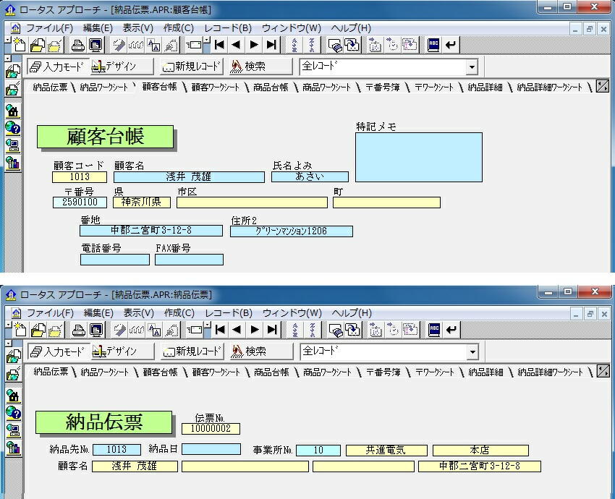Click 検索 button in bottom window
Image resolution: width=615 pixels, height=499 pixels.
(261, 351)
